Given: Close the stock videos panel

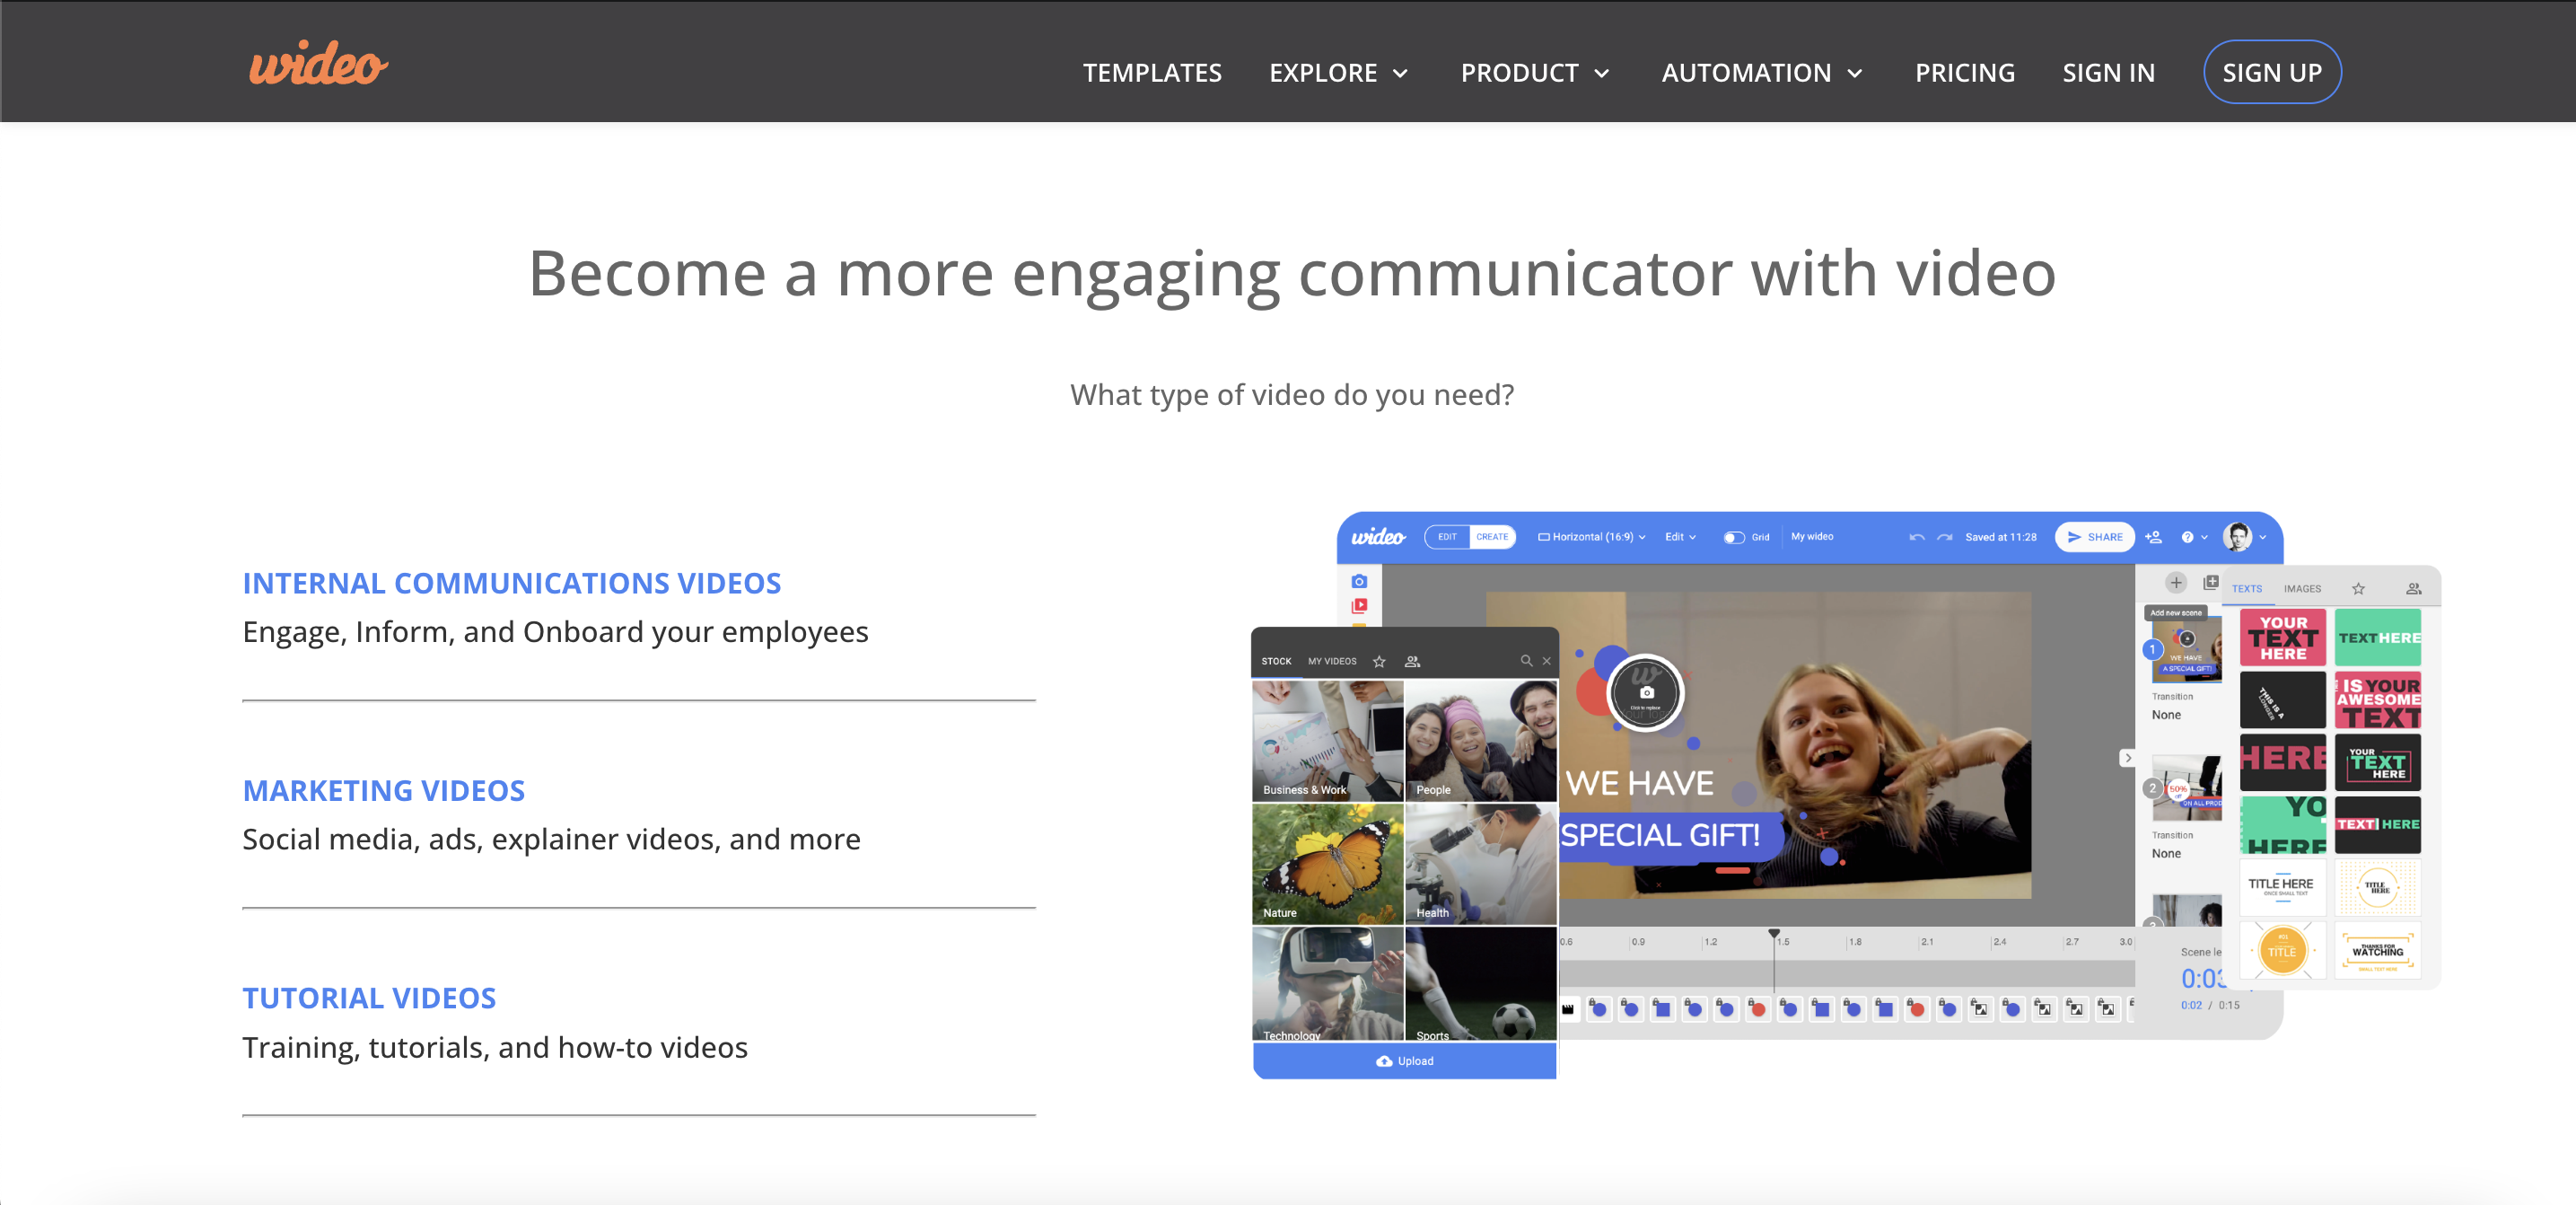Looking at the screenshot, I should (1546, 661).
